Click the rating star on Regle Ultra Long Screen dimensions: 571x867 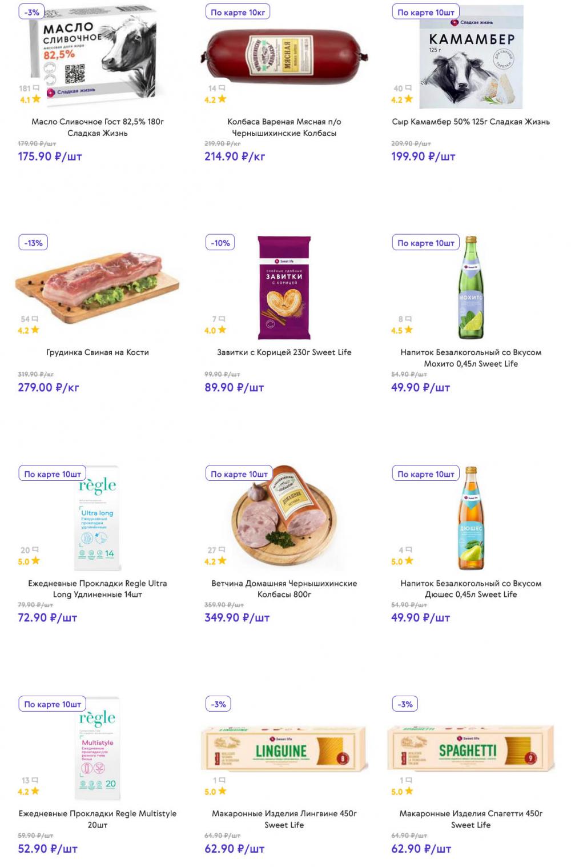pos(35,561)
